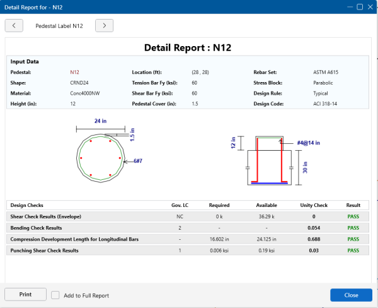Go to the previous pedestal using the left arrow
The width and height of the screenshot is (378, 308).
pos(14,25)
